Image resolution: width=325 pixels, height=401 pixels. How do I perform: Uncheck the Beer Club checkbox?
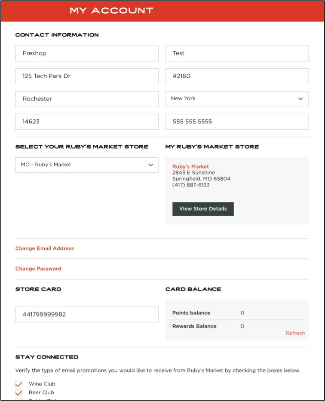(19, 392)
